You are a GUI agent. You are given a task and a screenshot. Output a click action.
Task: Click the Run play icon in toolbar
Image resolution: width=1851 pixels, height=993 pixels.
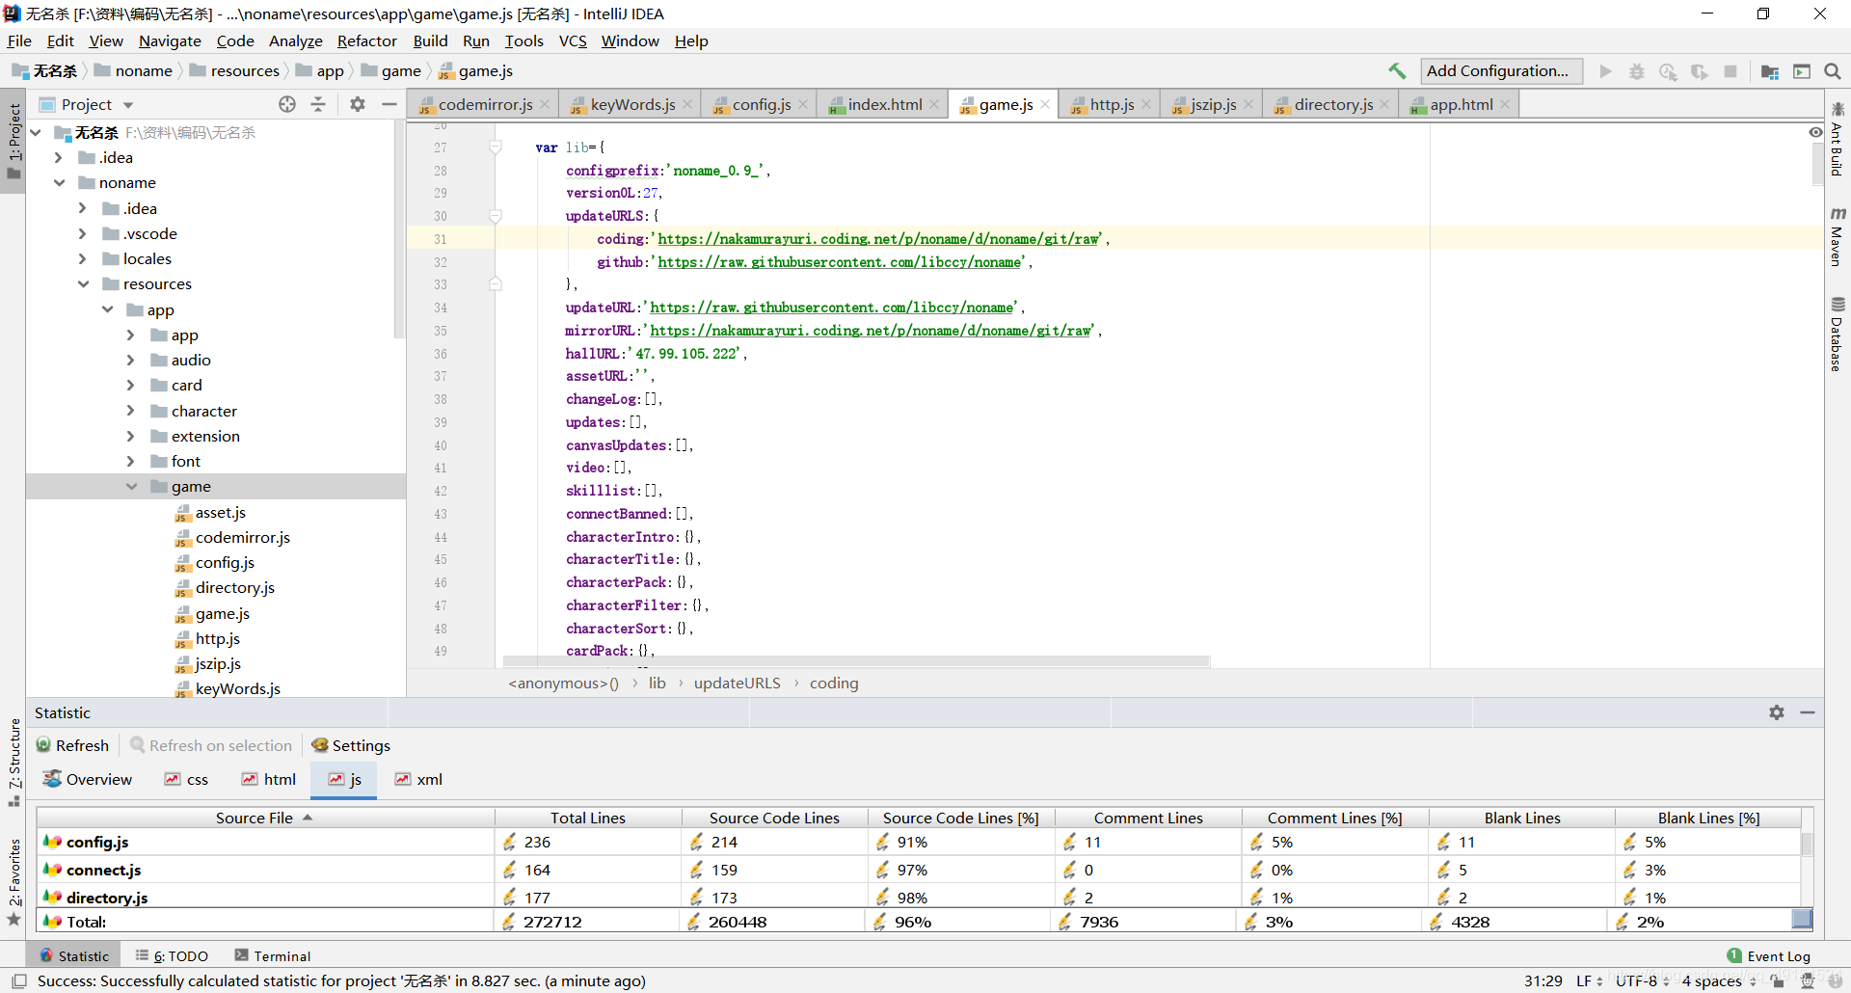tap(1606, 71)
